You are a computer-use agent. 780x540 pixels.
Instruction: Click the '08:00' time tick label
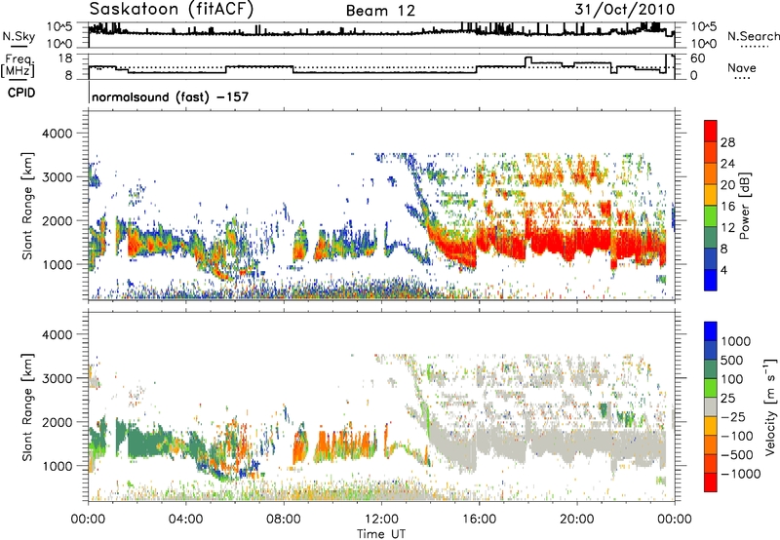(x=284, y=520)
